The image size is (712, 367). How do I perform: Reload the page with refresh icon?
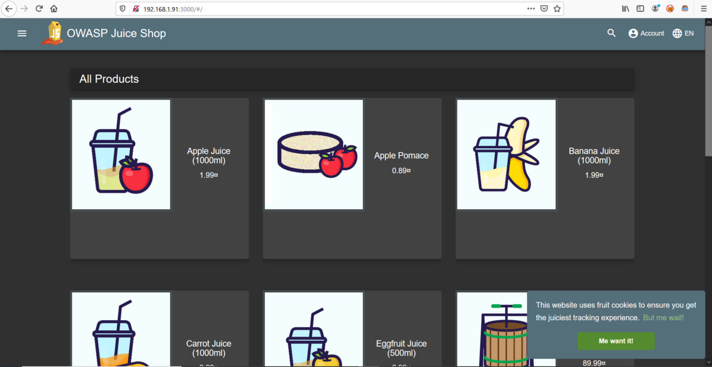pos(39,9)
